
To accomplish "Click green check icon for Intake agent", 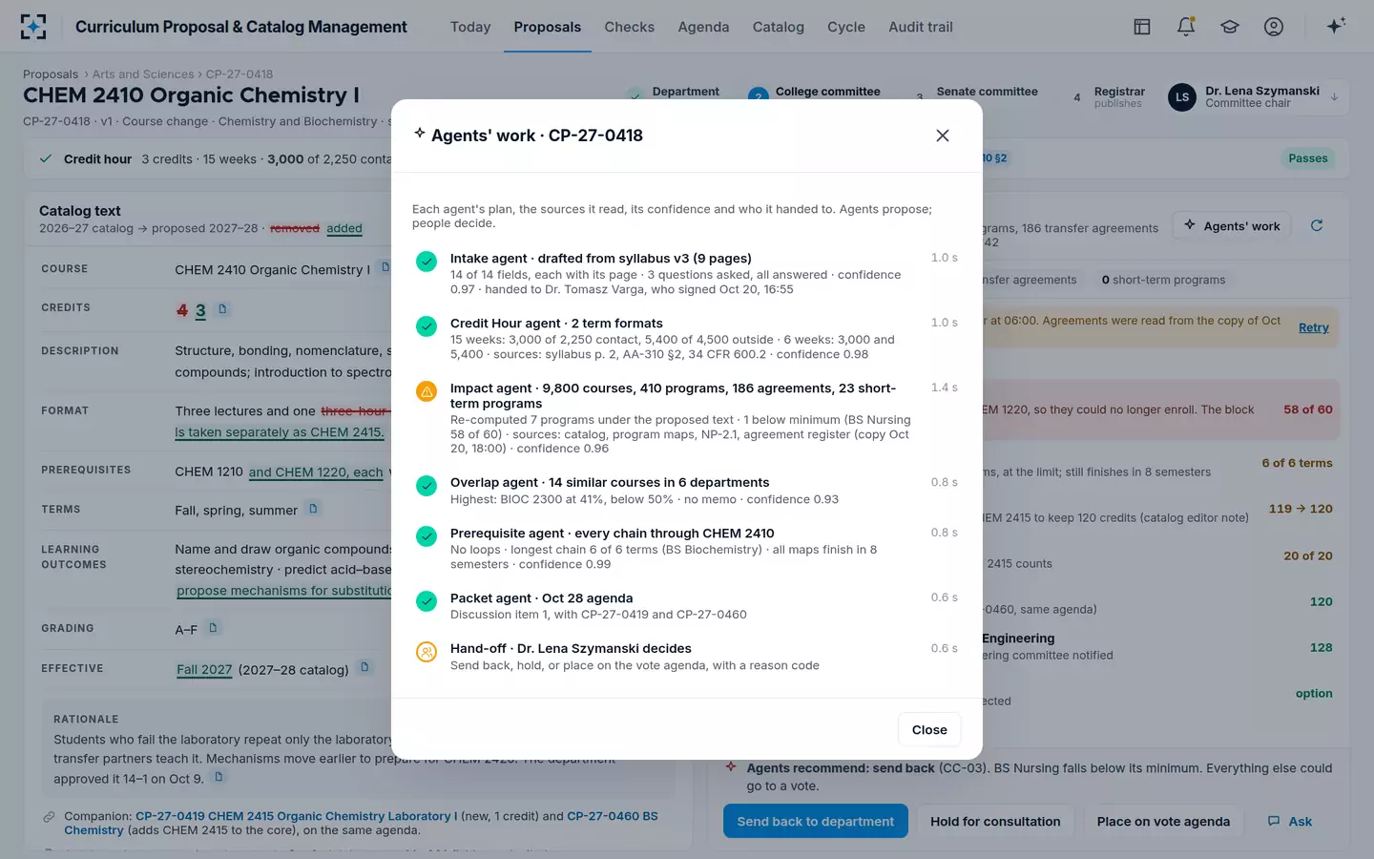I will click(x=427, y=262).
